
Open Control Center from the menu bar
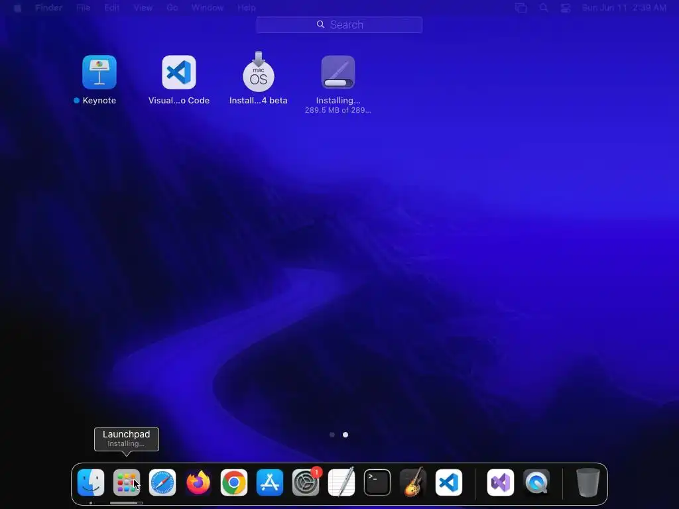click(566, 8)
